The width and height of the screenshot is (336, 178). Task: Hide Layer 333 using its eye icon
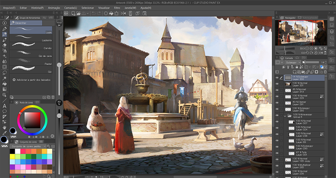point(277,78)
